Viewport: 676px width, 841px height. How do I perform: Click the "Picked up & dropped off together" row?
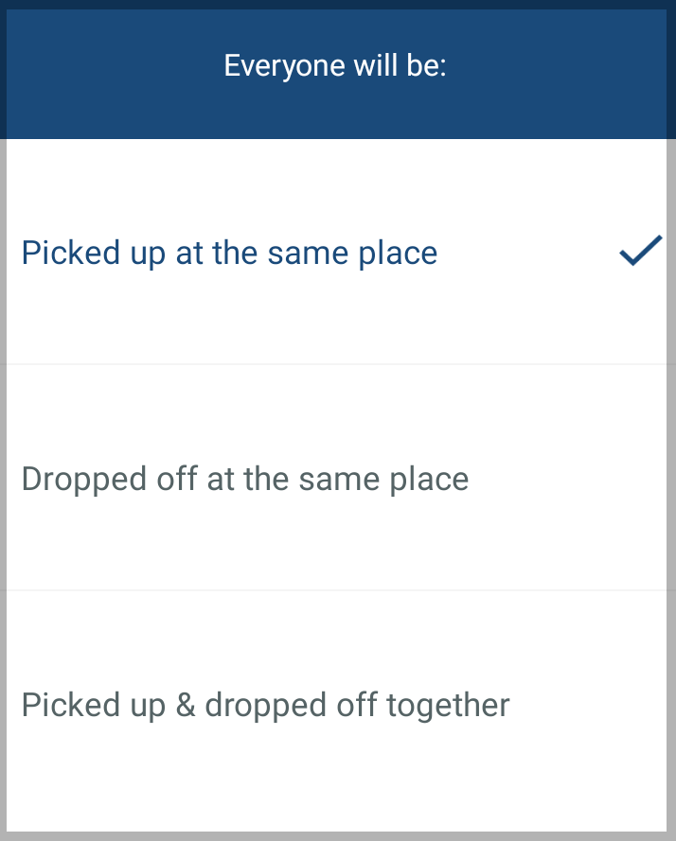click(x=336, y=706)
